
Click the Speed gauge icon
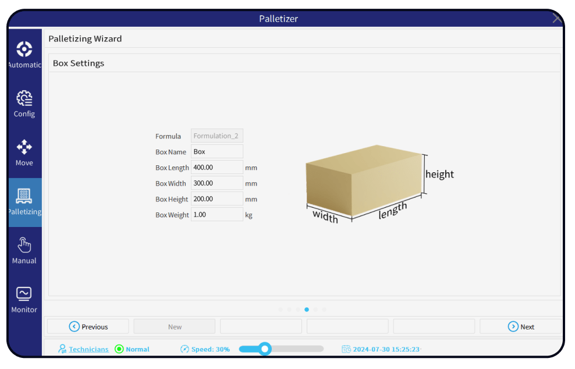[185, 349]
